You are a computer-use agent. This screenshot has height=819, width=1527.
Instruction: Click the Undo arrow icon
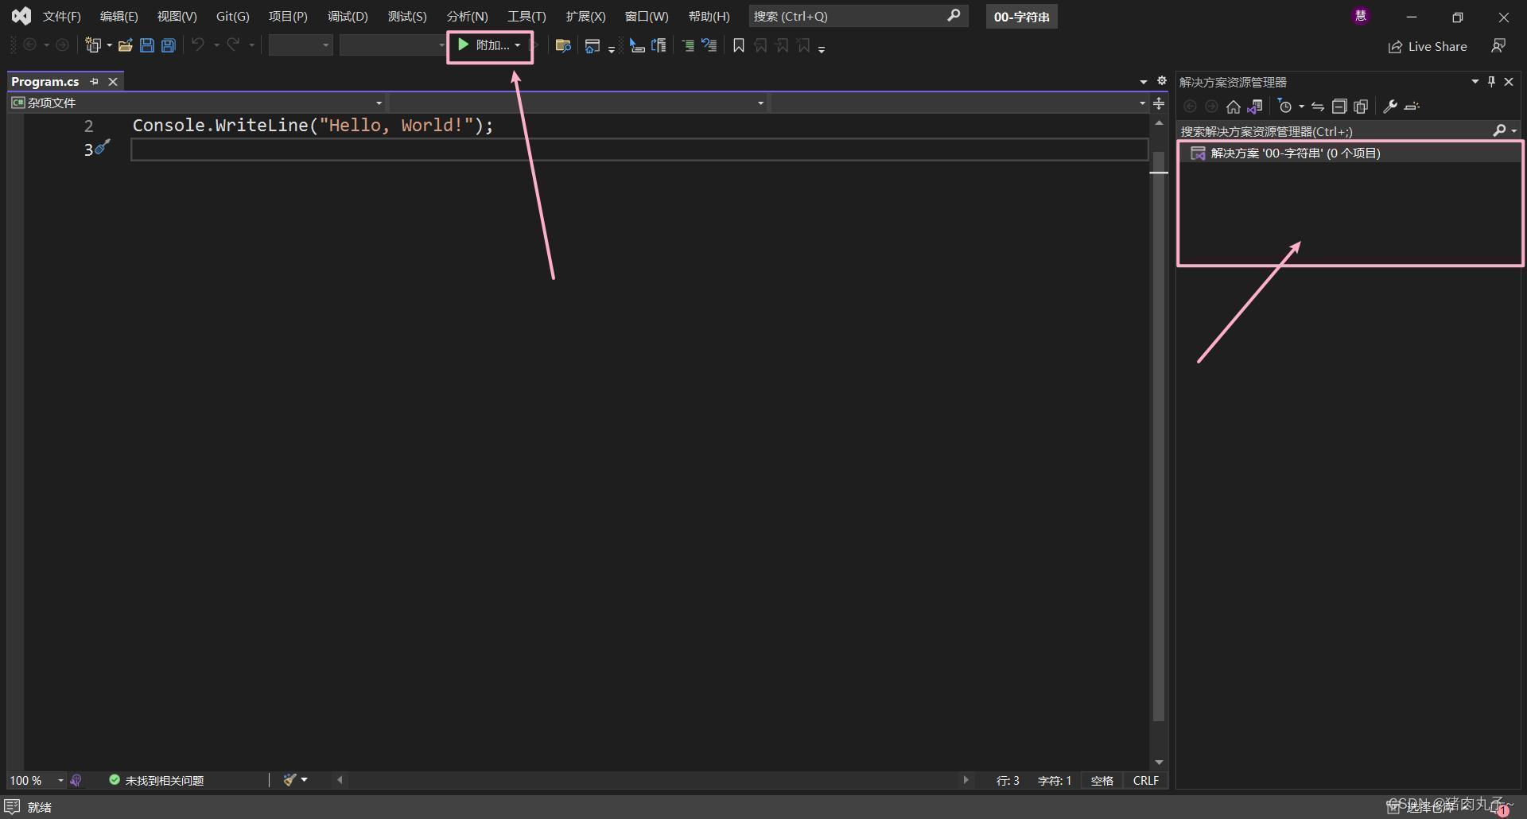[x=198, y=45]
